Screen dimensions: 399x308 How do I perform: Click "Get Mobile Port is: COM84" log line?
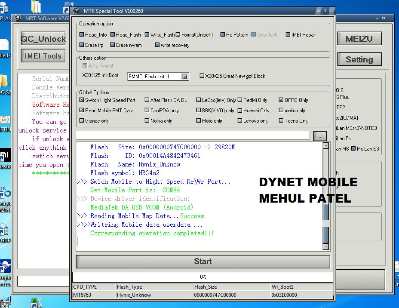pyautogui.click(x=135, y=190)
